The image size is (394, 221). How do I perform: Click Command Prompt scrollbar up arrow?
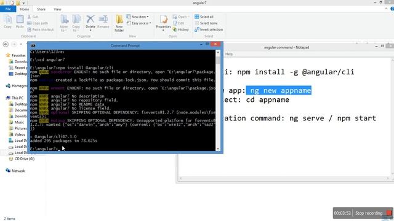click(218, 52)
